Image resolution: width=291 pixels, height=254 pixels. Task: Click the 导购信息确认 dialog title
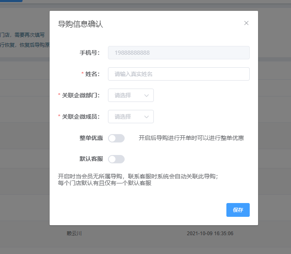[x=80, y=24]
